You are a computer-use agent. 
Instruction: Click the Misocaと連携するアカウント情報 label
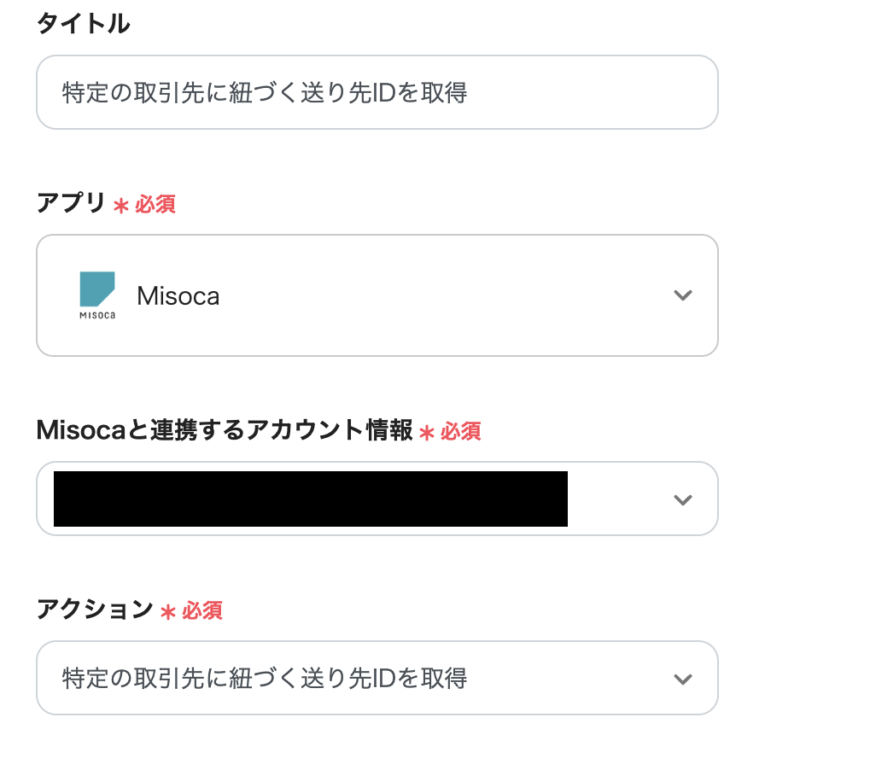(x=225, y=431)
